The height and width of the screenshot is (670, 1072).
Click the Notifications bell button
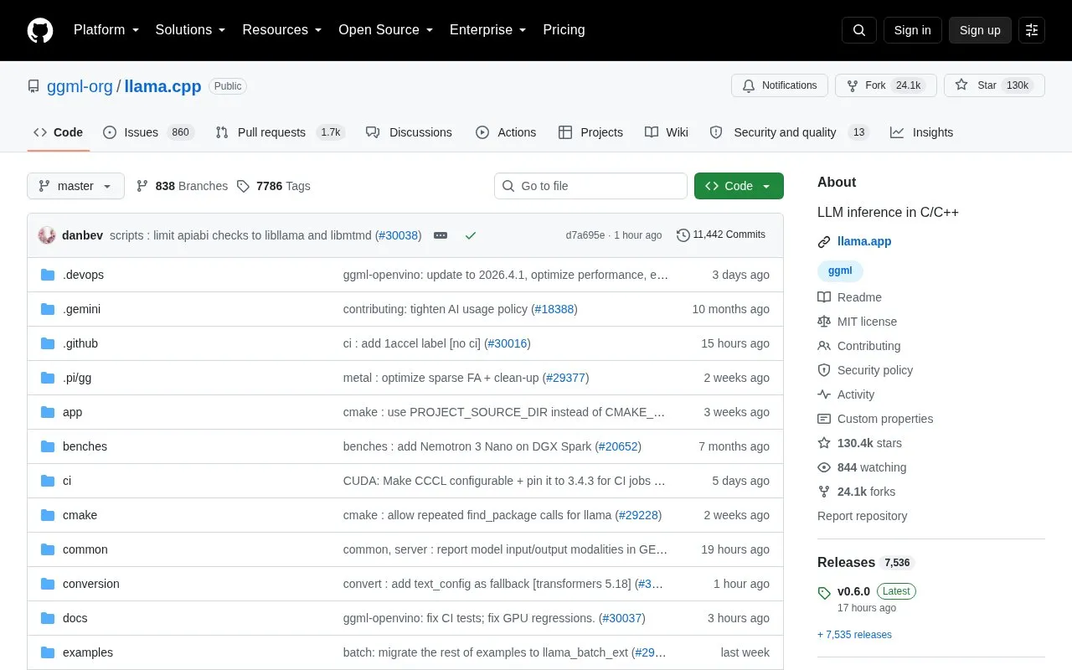(x=780, y=85)
